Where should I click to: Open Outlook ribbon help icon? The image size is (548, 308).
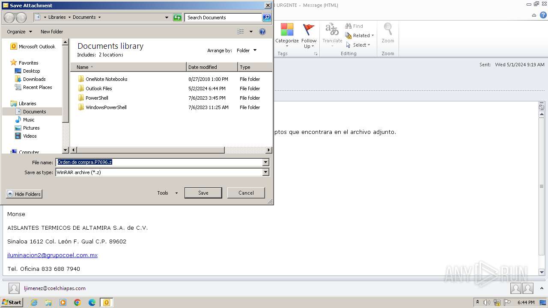543,15
